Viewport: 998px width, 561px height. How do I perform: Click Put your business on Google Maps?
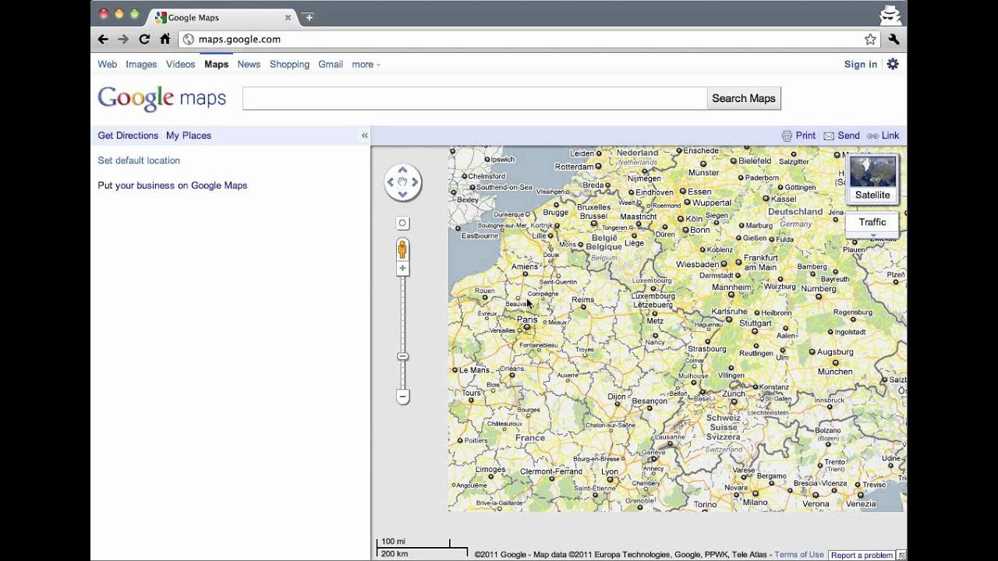tap(172, 185)
